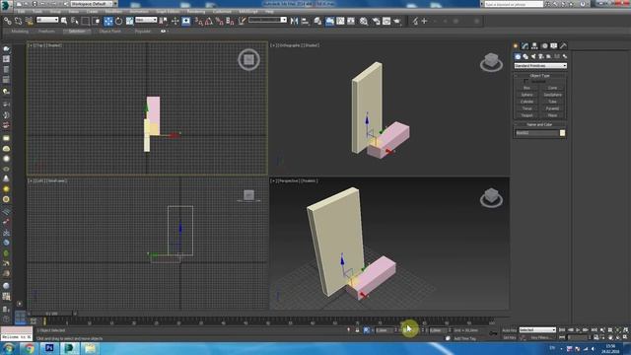Choose the Select and Rotate tool
631x355 pixels.
118,21
